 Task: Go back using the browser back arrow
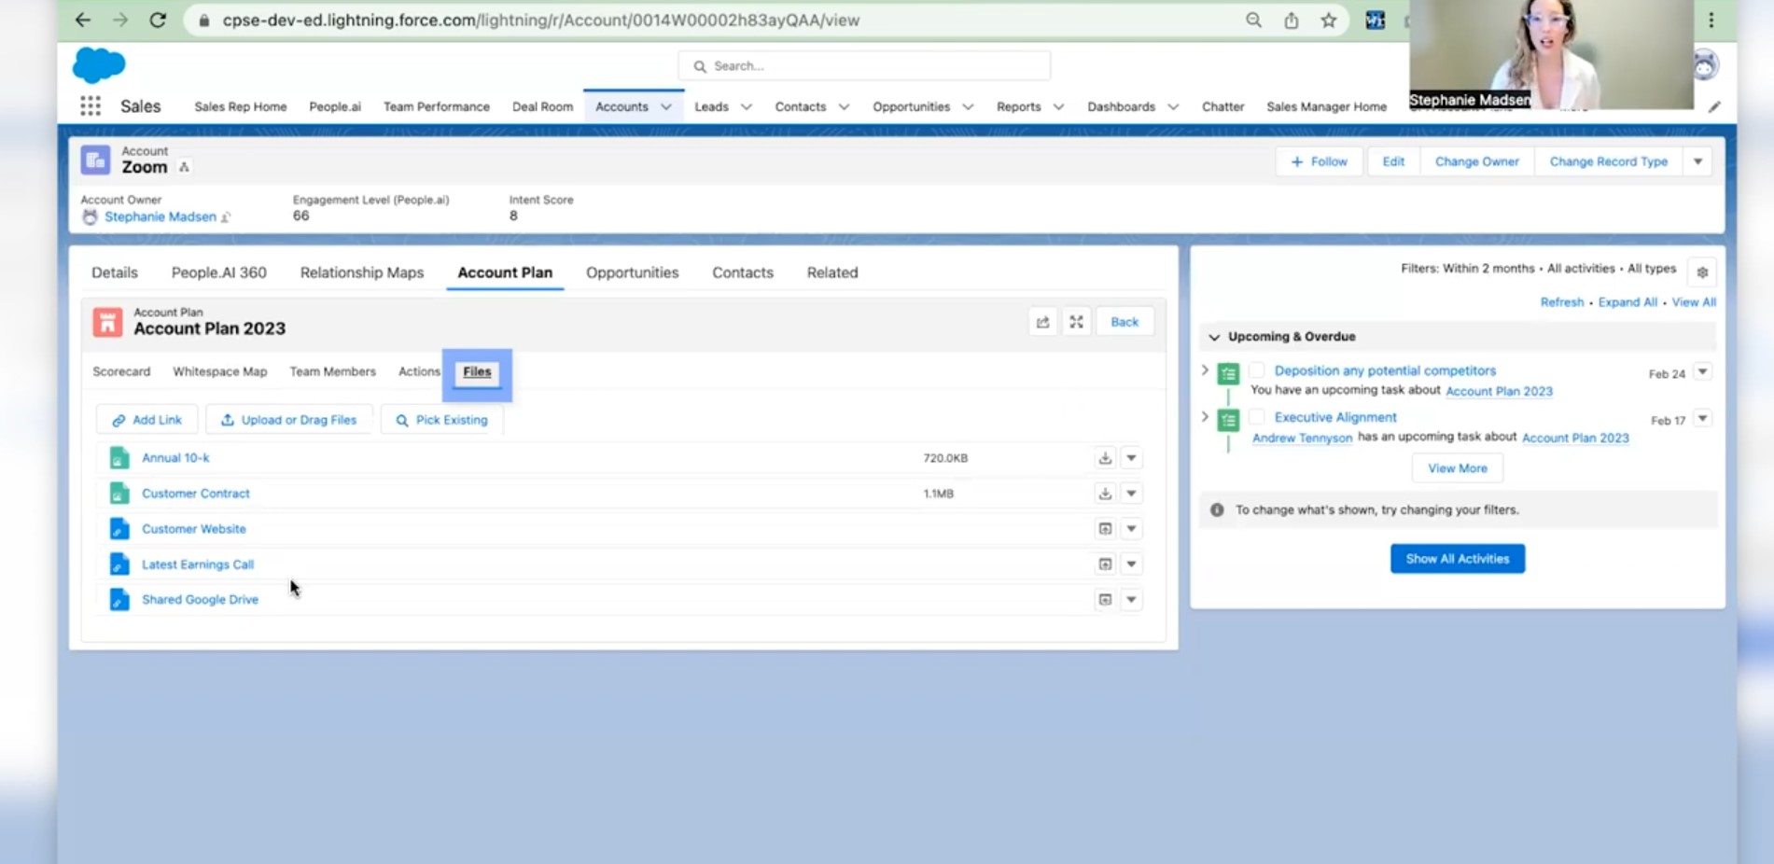click(83, 20)
